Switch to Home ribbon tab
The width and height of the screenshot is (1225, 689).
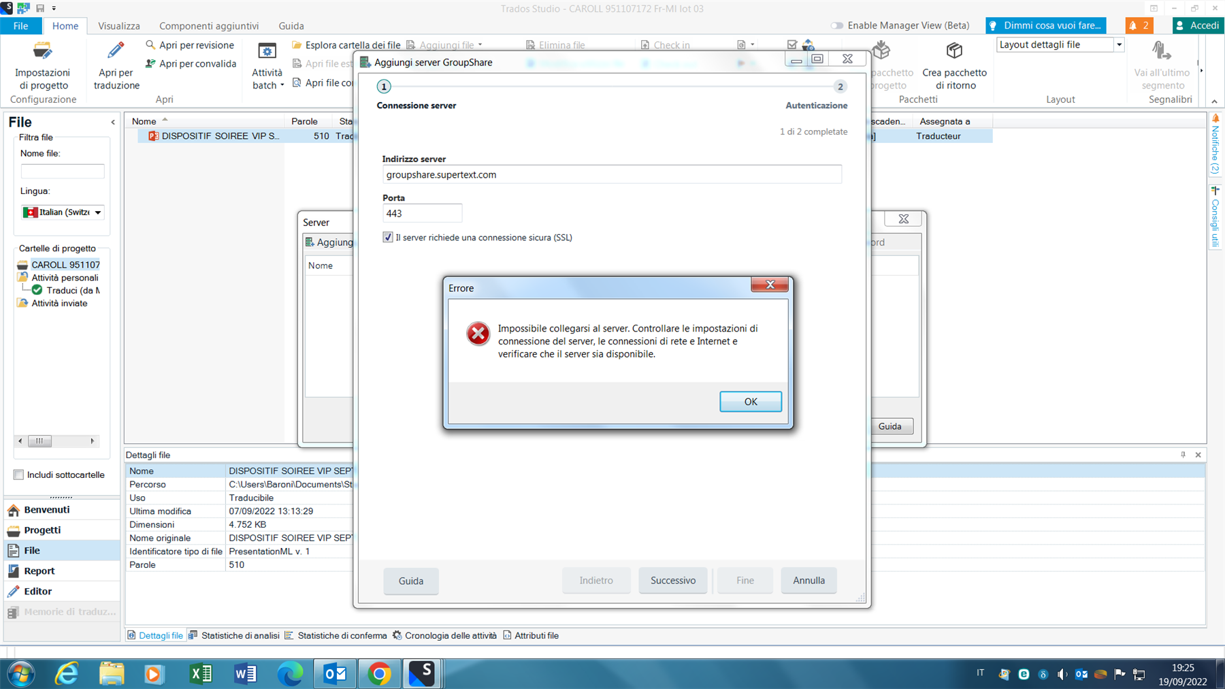click(x=65, y=26)
